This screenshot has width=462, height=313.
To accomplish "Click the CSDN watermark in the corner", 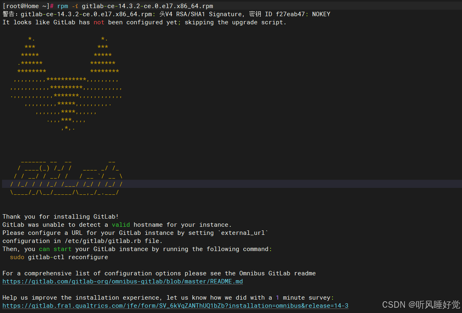I will 421,304.
